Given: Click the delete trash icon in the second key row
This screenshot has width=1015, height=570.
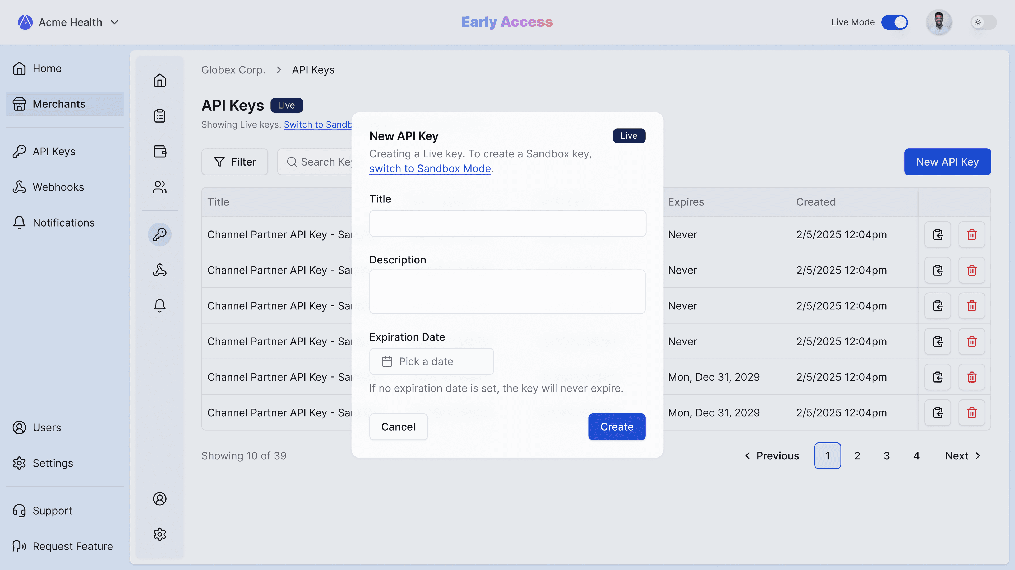Looking at the screenshot, I should [972, 270].
